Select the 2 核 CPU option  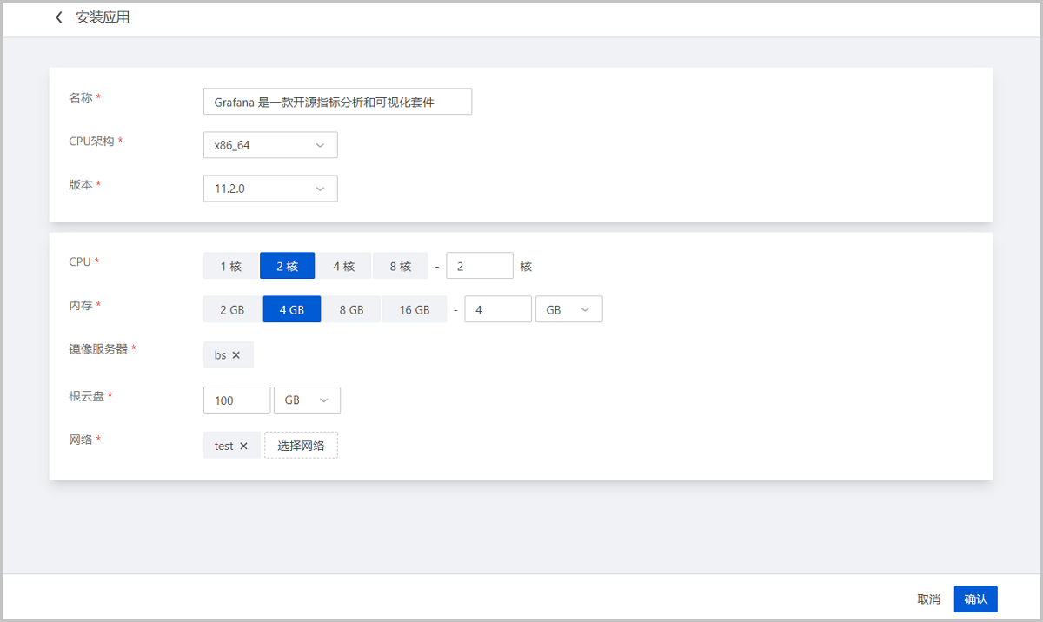(287, 266)
